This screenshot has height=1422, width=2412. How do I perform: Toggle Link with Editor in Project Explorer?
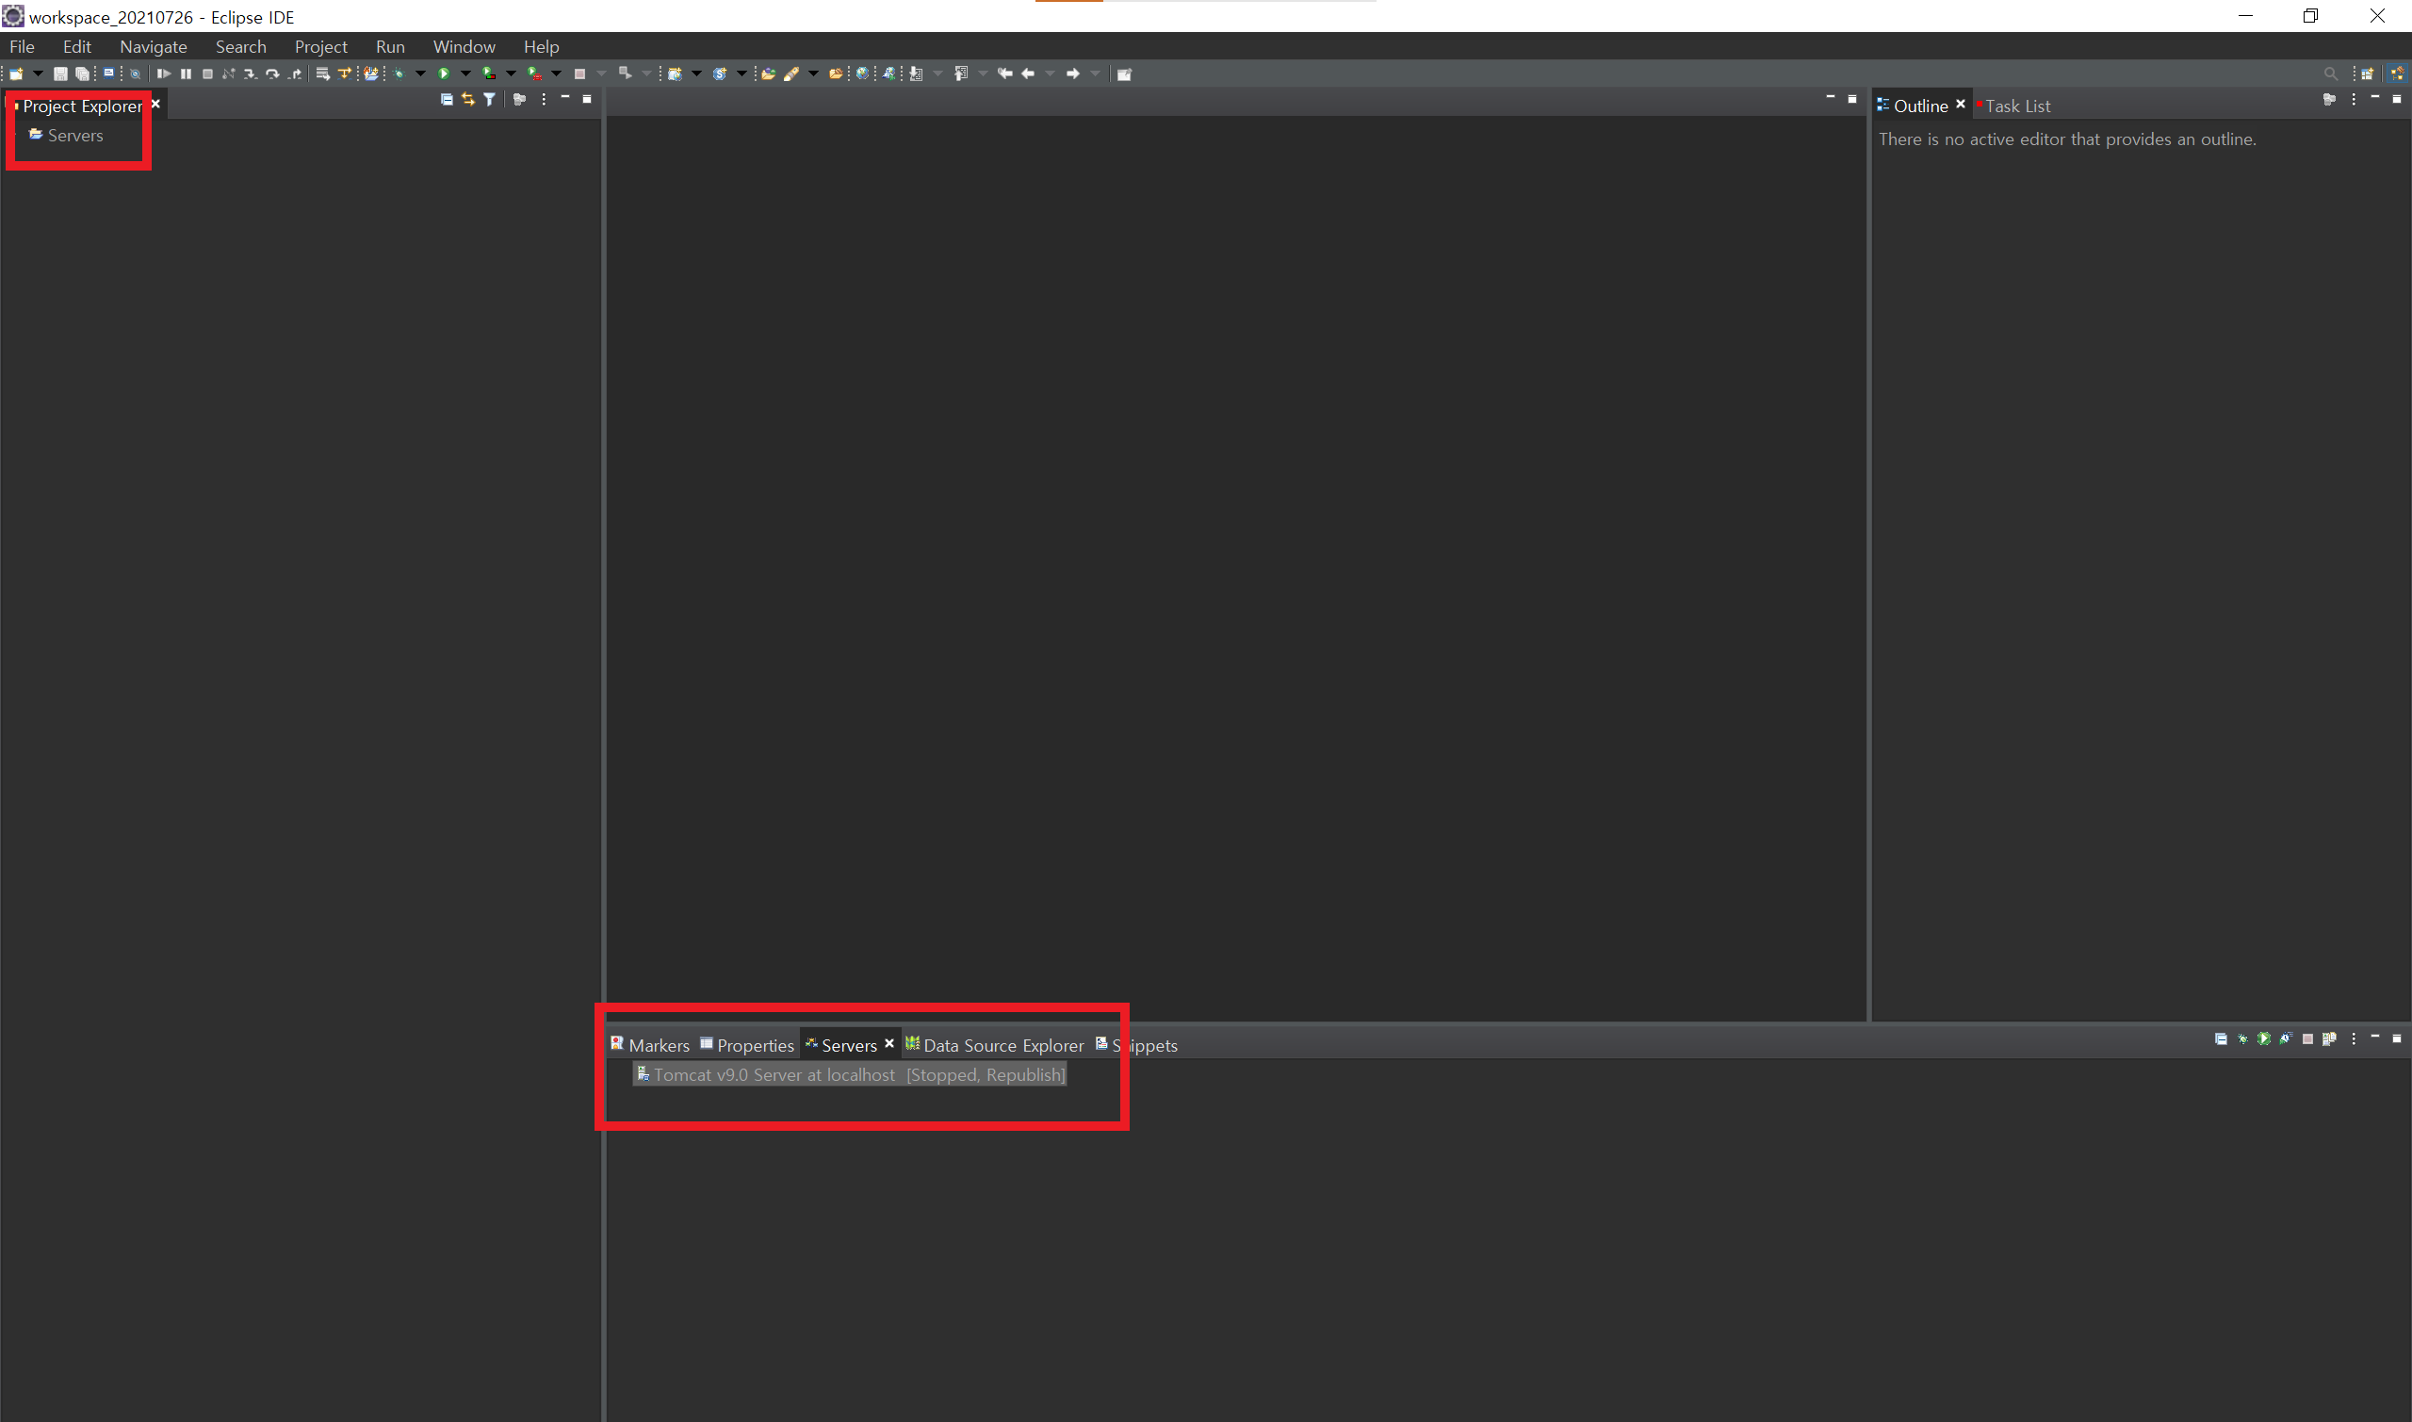tap(468, 100)
